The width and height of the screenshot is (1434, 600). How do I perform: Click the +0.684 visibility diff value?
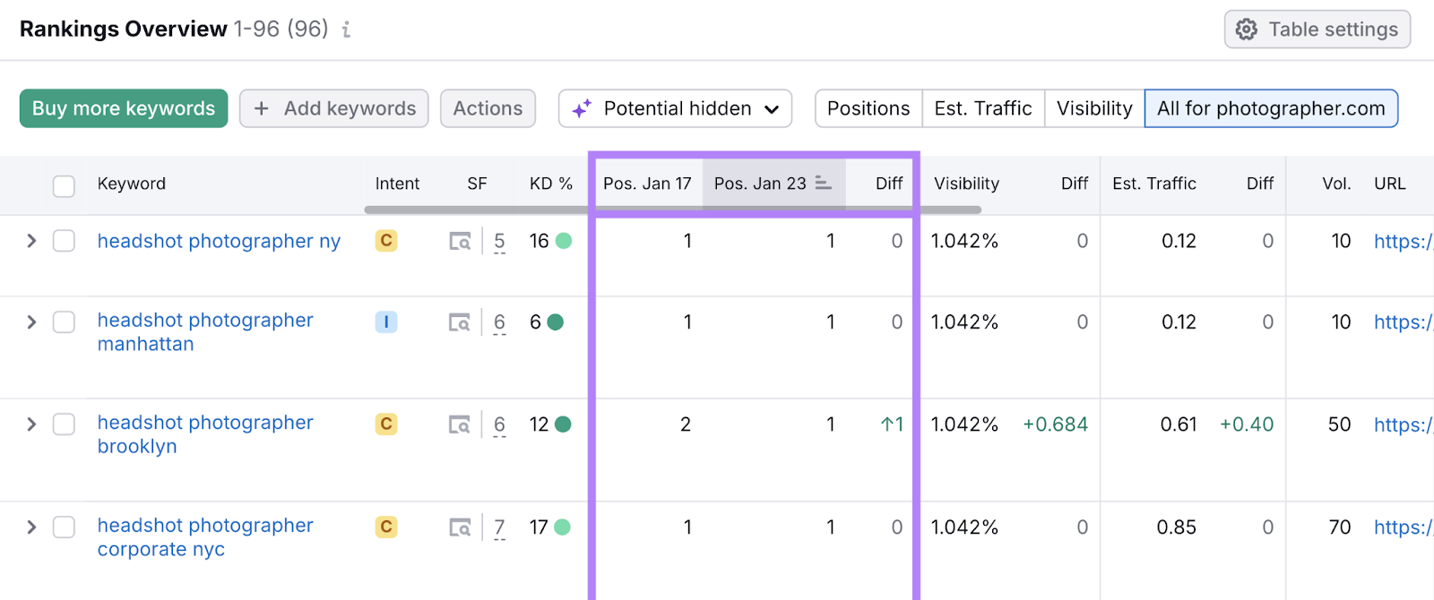[1055, 424]
